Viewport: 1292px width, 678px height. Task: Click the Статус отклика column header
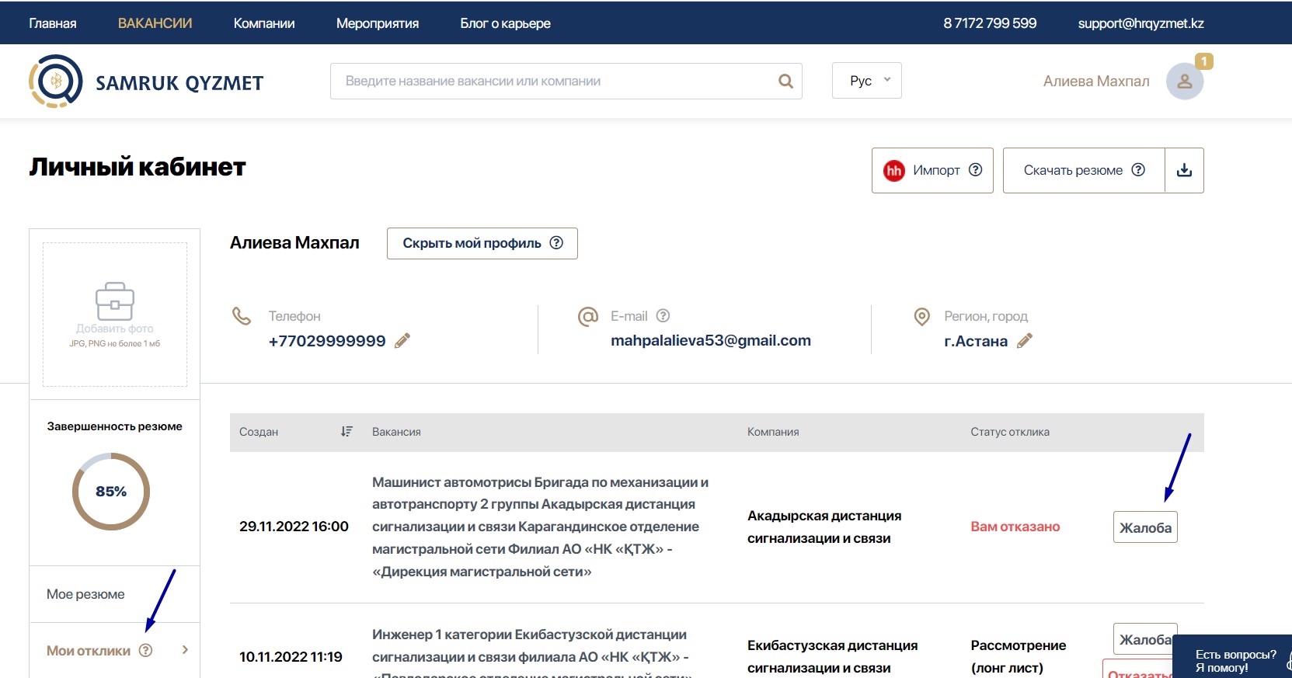(x=1010, y=432)
